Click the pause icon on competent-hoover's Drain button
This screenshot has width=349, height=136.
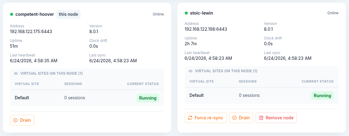pyautogui.click(x=15, y=120)
